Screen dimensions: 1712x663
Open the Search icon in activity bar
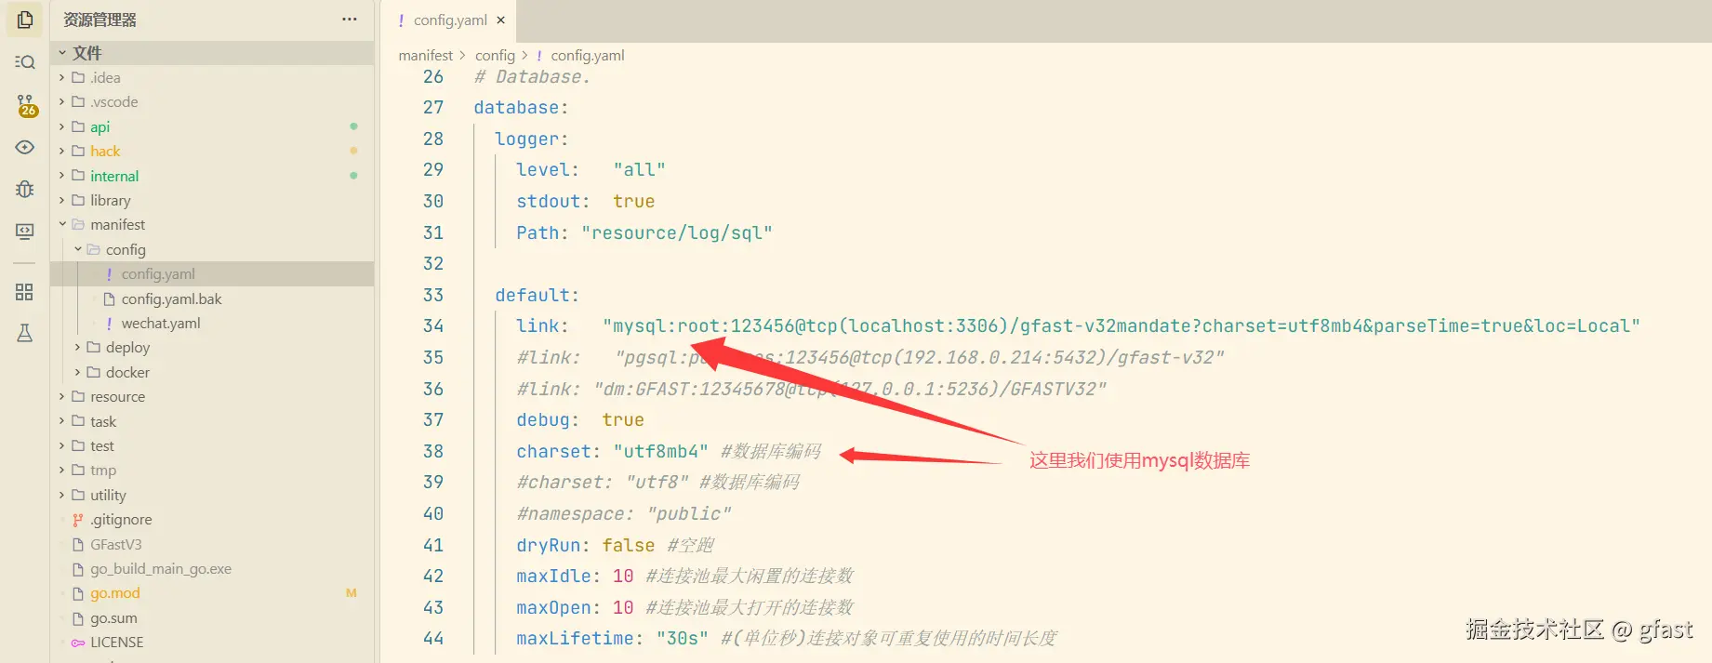pos(25,62)
